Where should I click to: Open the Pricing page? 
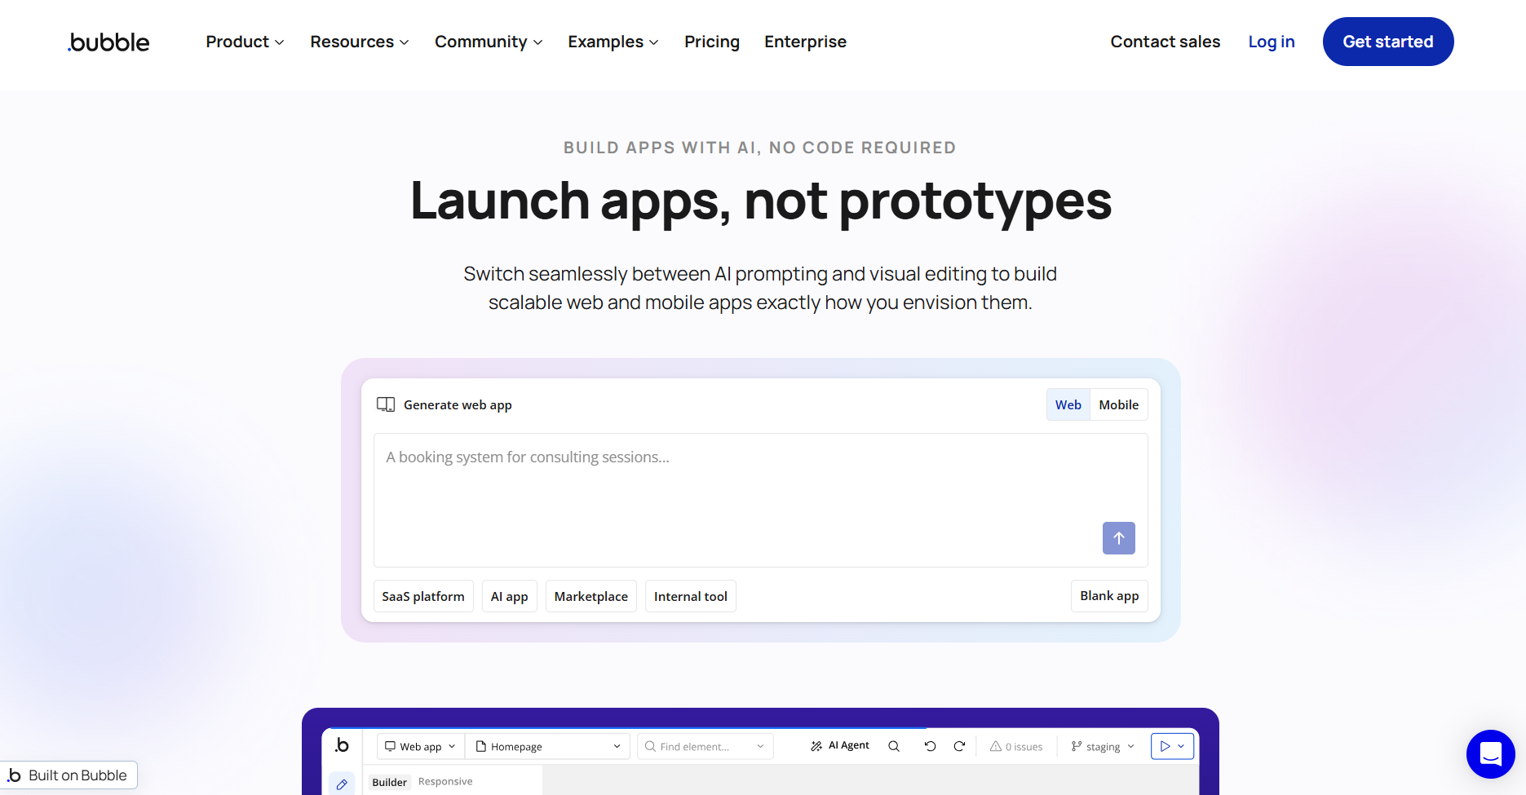pos(712,42)
